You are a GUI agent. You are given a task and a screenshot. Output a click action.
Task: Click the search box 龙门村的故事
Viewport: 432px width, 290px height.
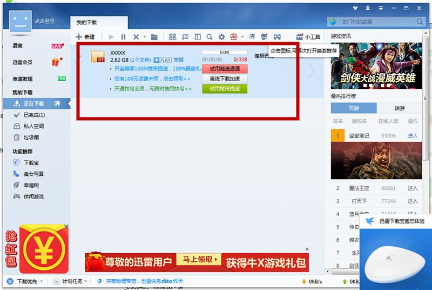pos(376,22)
